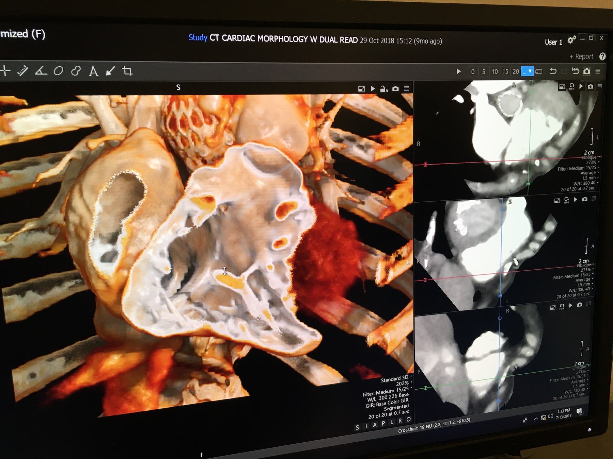Choose the ellipse ROI tool
The height and width of the screenshot is (459, 613).
[59, 71]
